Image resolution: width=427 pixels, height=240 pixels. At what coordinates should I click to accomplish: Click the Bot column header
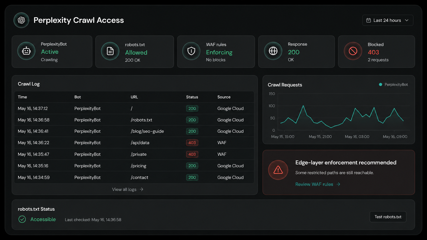(78, 97)
